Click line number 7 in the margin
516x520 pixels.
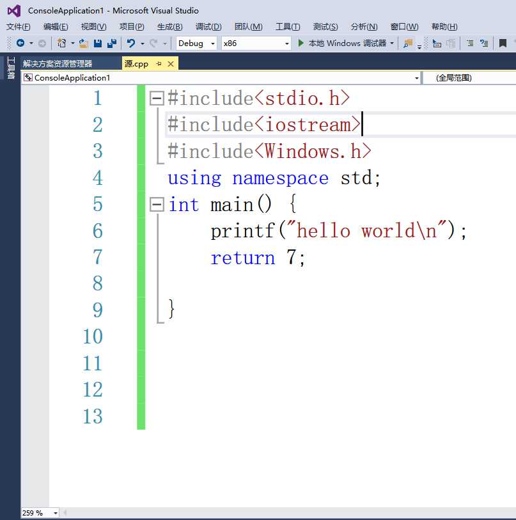coord(97,257)
